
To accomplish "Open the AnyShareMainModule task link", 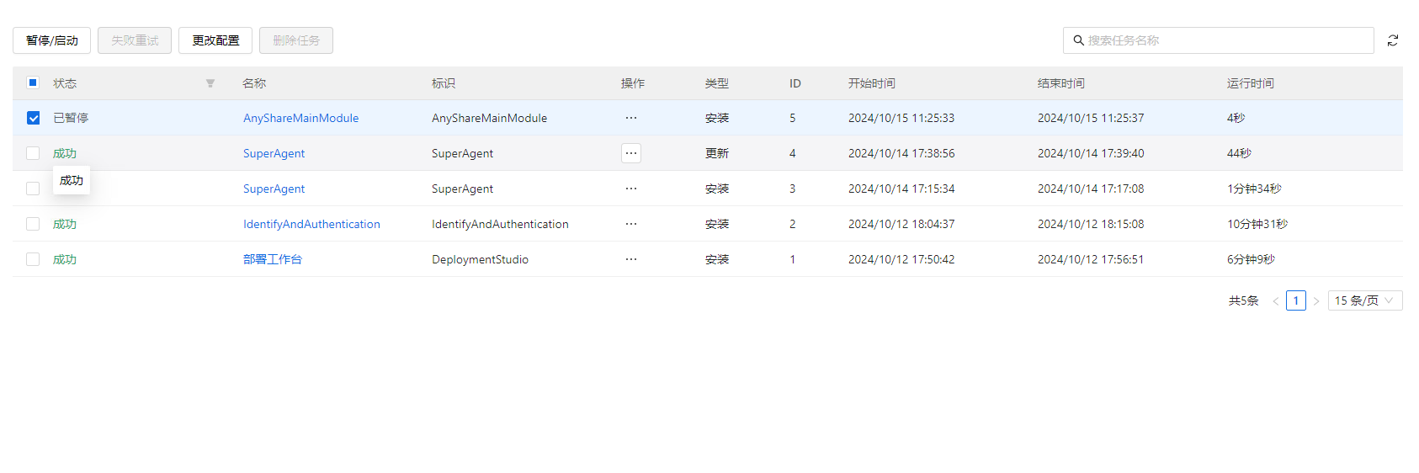I will [300, 118].
